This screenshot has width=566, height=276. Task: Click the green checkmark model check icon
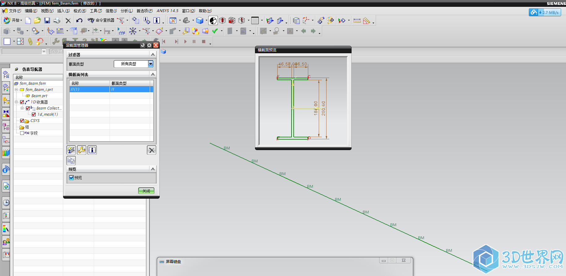pos(215,31)
